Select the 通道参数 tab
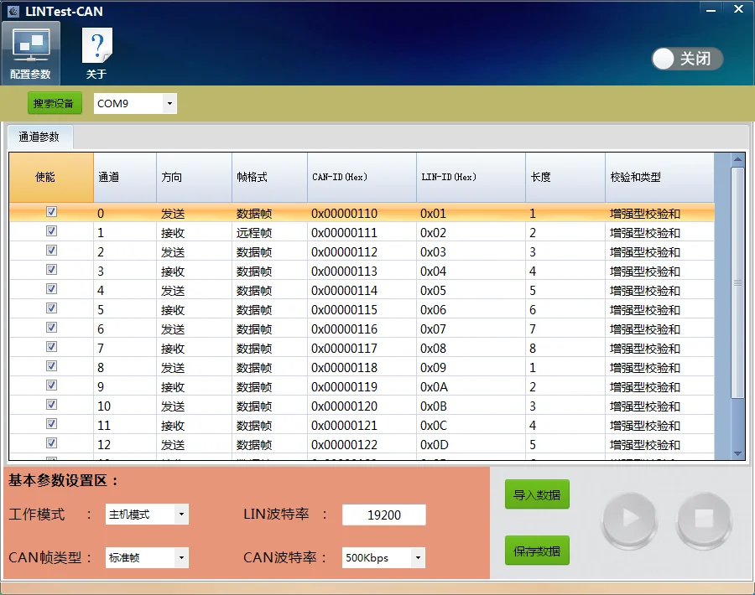 pos(39,137)
